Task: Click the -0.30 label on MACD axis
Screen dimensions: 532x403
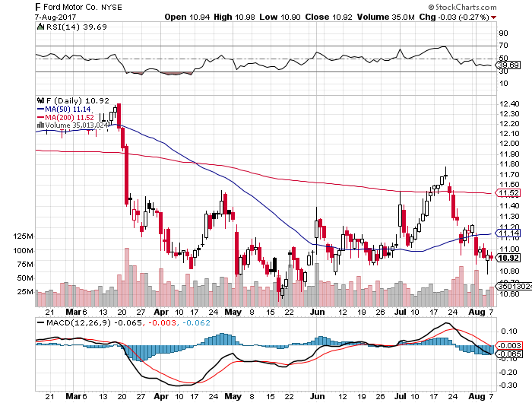Action: [507, 386]
